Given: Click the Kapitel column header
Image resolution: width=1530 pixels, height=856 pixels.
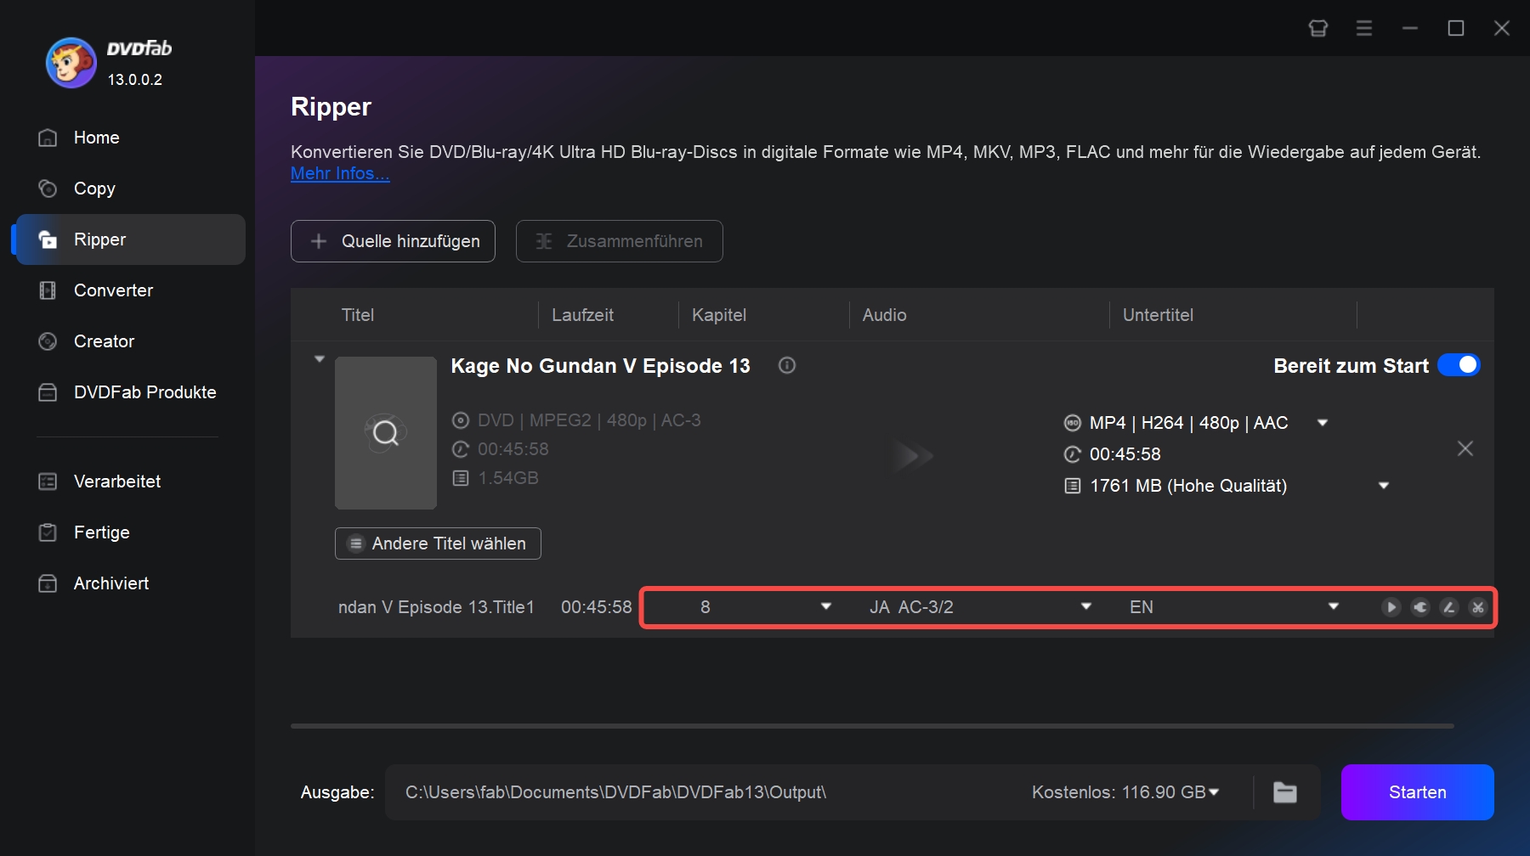Looking at the screenshot, I should pyautogui.click(x=719, y=315).
